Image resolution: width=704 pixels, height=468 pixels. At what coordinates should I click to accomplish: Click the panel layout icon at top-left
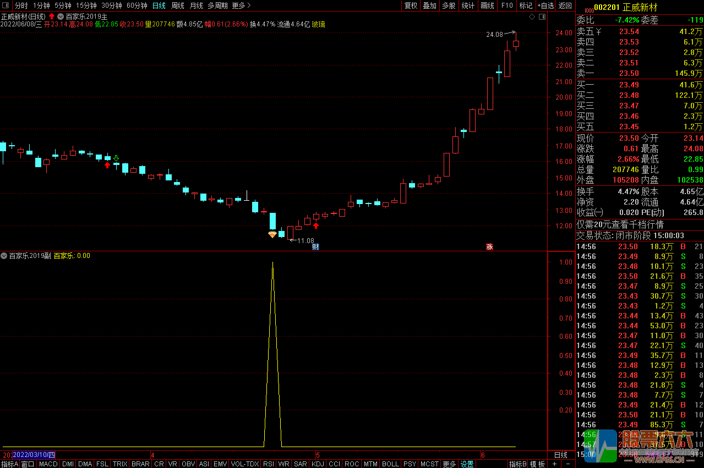[6, 5]
